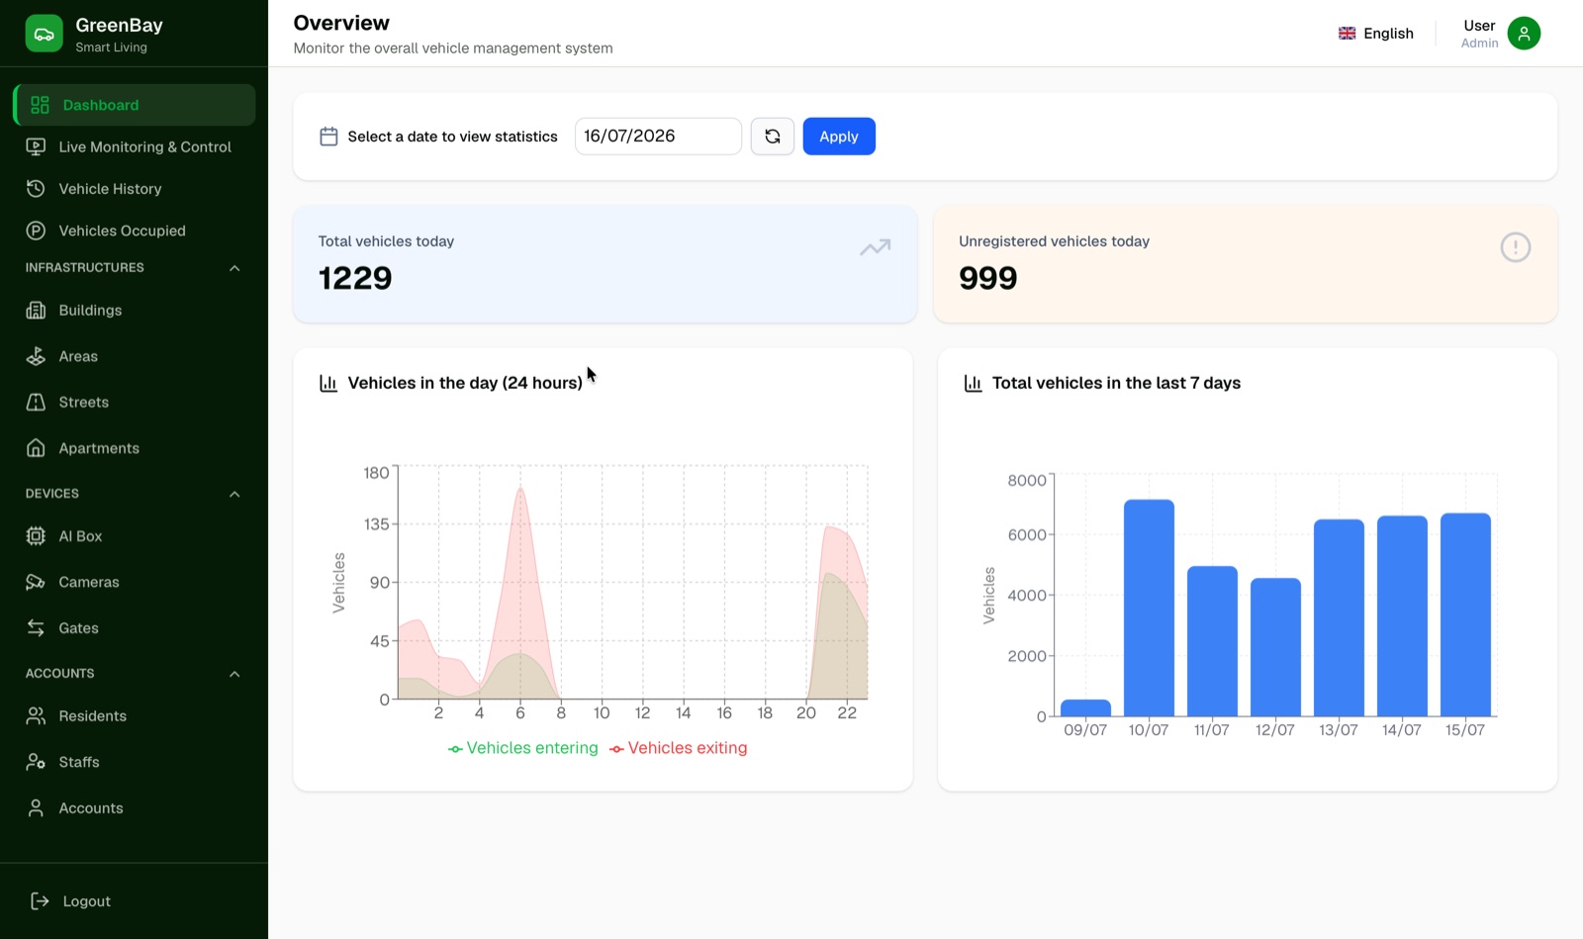The width and height of the screenshot is (1583, 939).
Task: Click the date input showing 16/07/2026
Action: 658,137
